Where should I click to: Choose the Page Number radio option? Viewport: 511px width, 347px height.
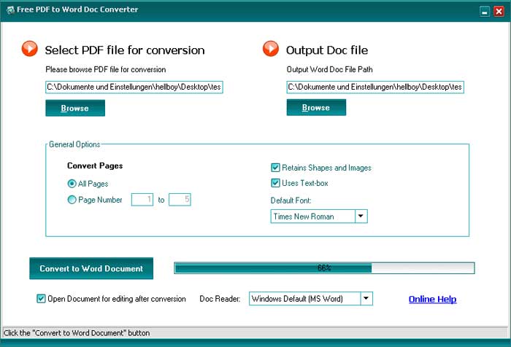pyautogui.click(x=72, y=200)
